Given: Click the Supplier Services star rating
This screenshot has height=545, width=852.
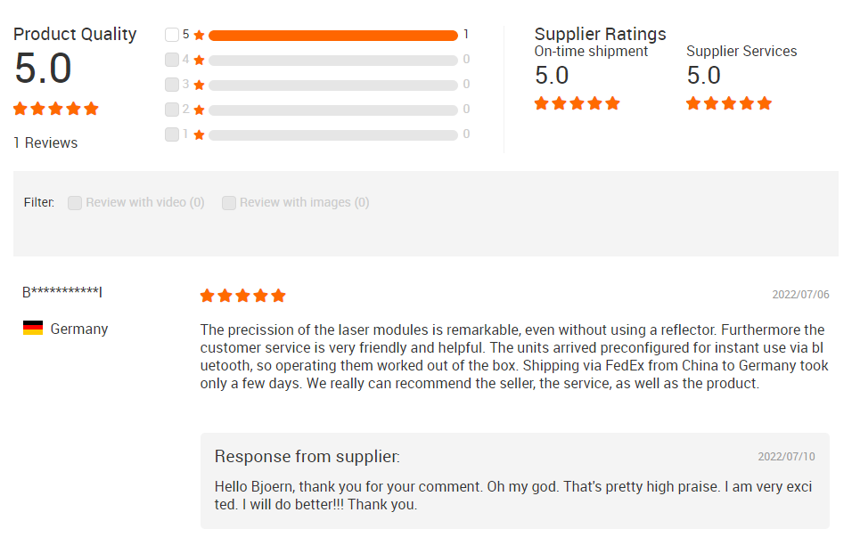Looking at the screenshot, I should coord(729,103).
